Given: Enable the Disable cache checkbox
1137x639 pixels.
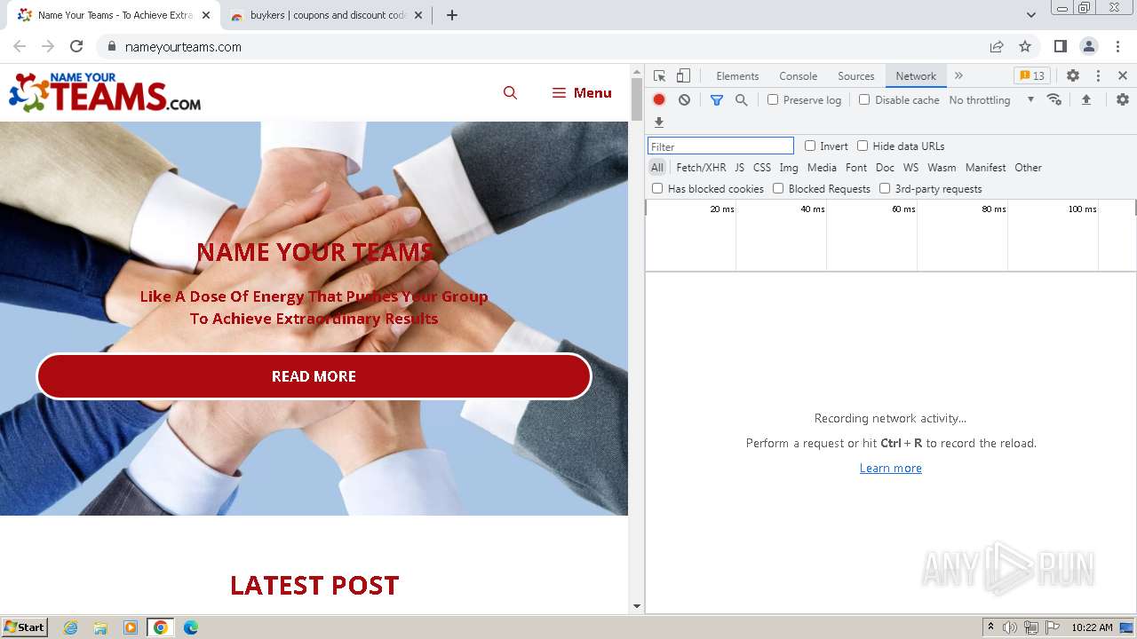Looking at the screenshot, I should tap(864, 99).
